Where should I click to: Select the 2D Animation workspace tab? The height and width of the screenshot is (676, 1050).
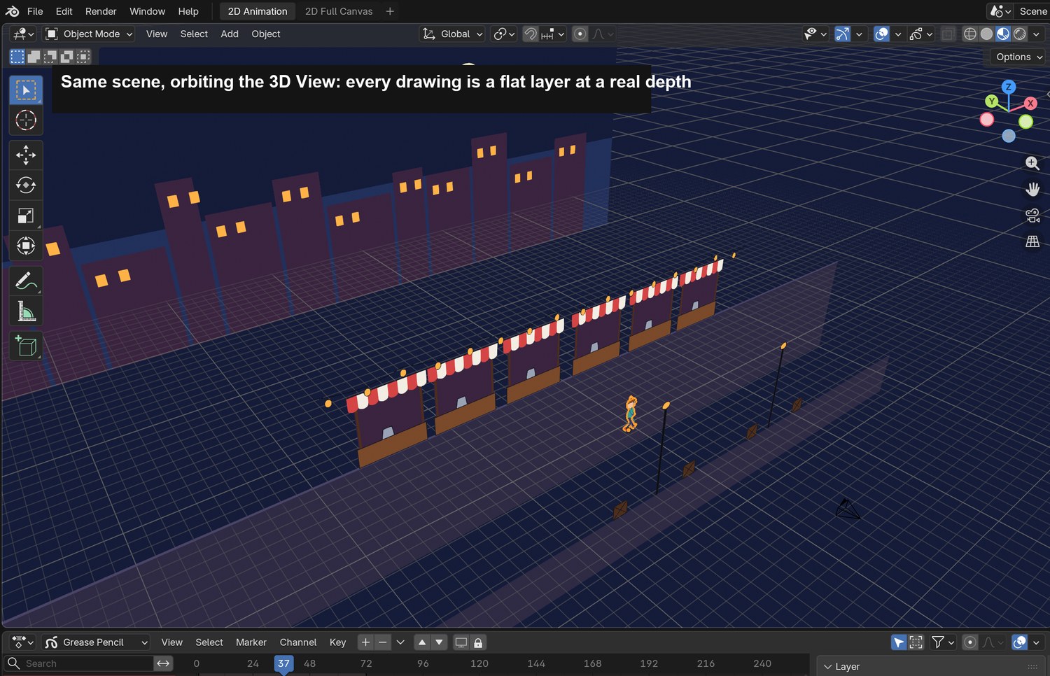258,11
